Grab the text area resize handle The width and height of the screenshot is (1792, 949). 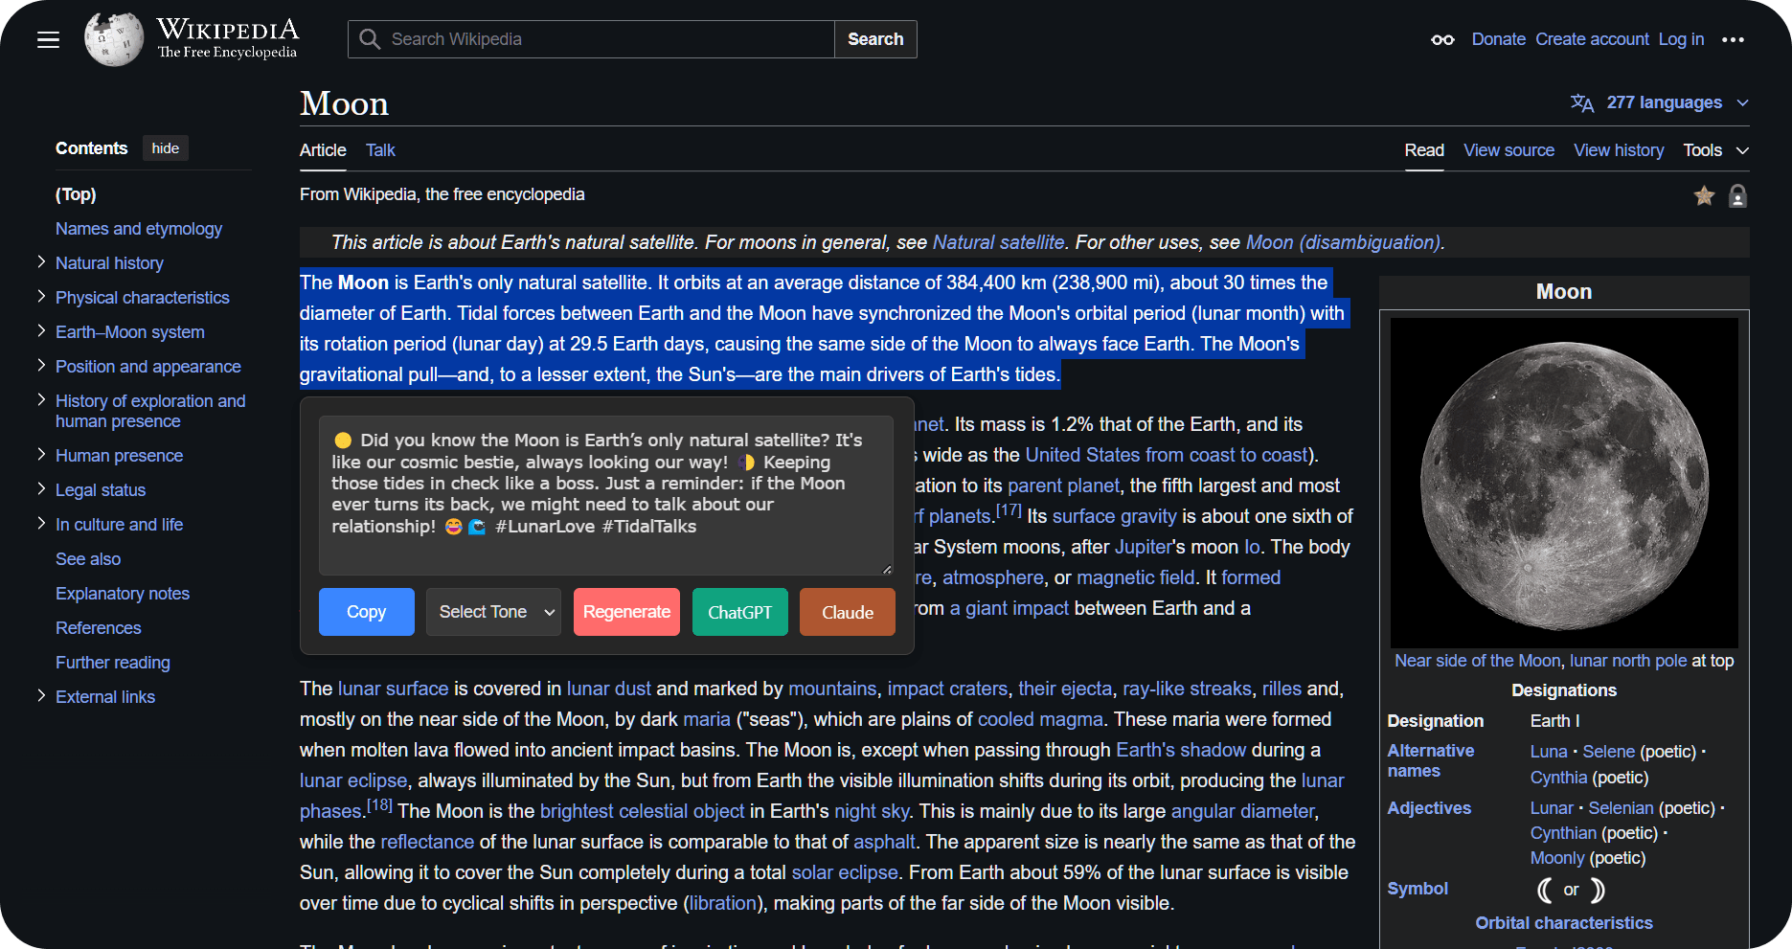pos(887,569)
